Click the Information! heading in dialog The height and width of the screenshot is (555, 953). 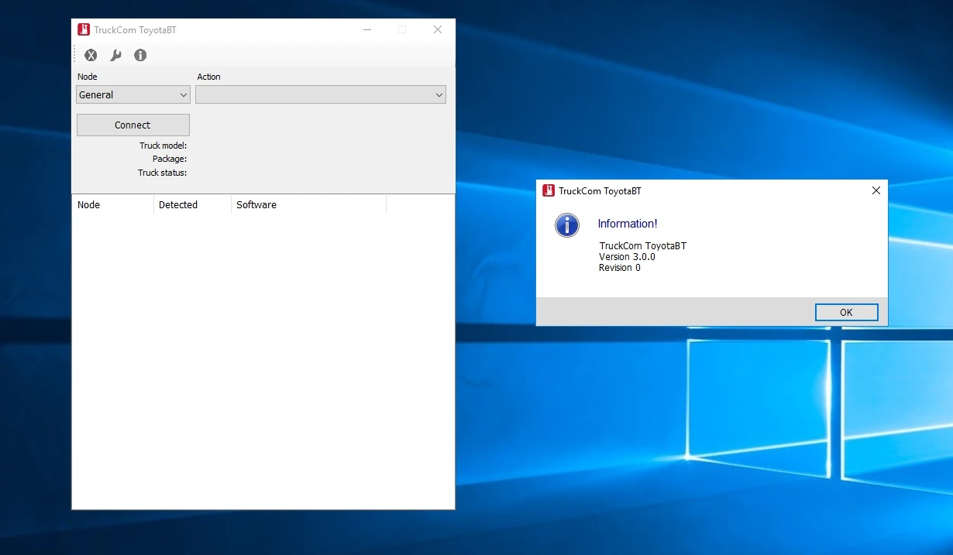[628, 224]
